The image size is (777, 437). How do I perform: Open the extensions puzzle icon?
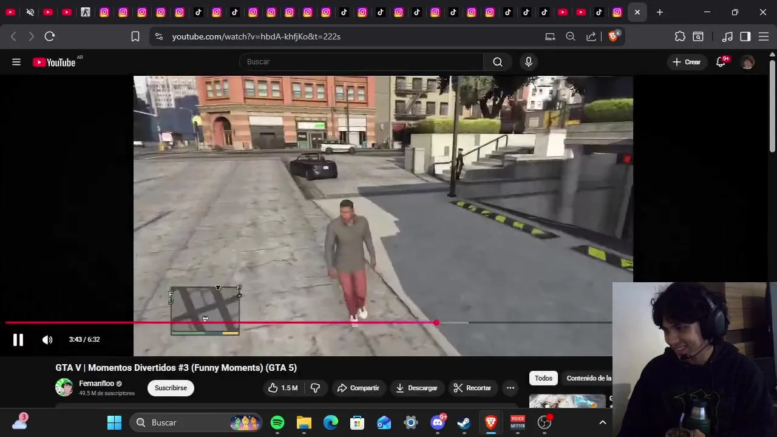click(x=680, y=36)
